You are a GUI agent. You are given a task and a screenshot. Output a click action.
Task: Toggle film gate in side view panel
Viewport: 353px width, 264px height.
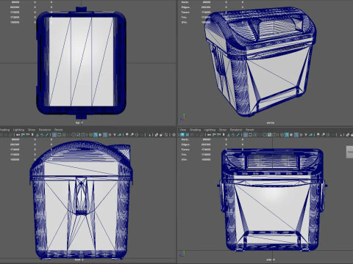click(250, 135)
